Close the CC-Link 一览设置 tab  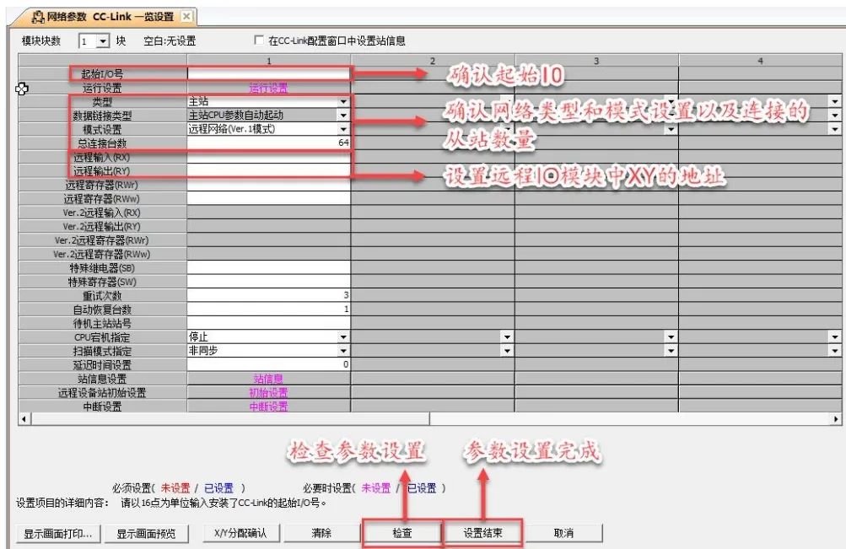click(x=186, y=17)
